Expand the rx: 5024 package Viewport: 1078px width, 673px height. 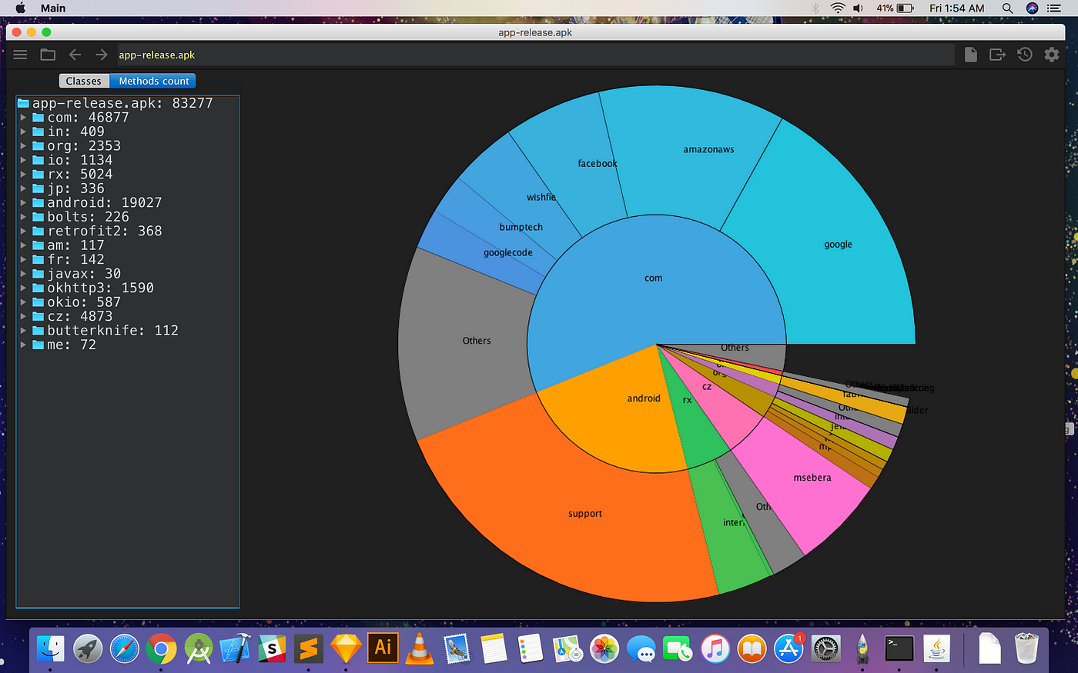24,175
